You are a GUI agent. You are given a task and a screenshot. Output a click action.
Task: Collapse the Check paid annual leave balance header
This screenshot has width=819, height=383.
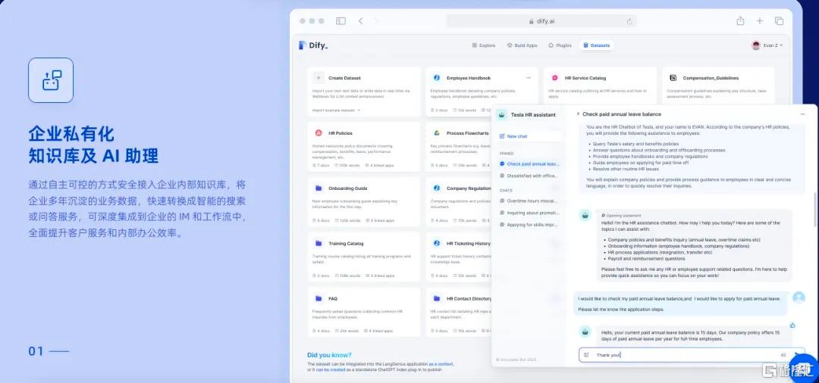(578, 114)
